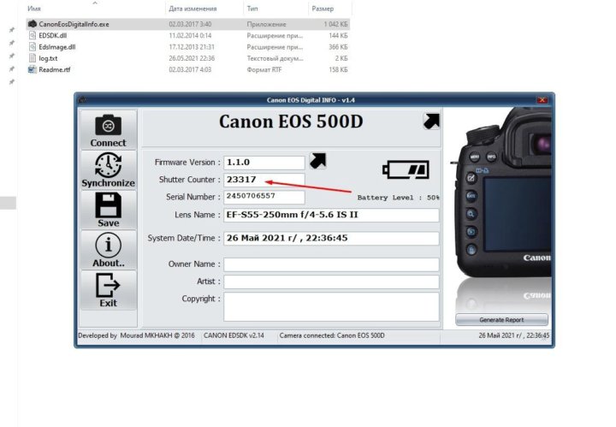Click the Connect camera icon

(108, 125)
